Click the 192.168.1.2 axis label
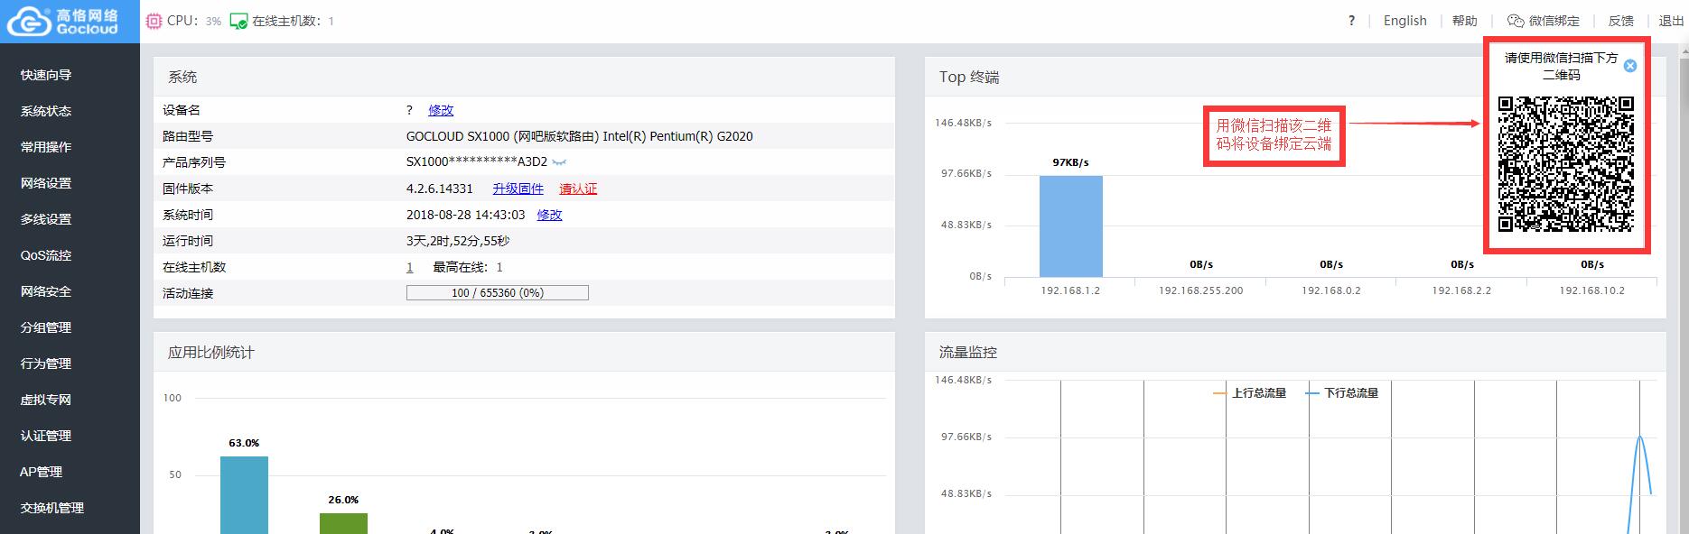1689x534 pixels. [x=1070, y=290]
